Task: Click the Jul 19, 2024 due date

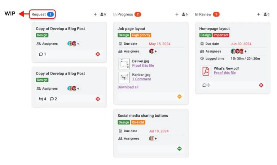Action: pyautogui.click(x=159, y=131)
